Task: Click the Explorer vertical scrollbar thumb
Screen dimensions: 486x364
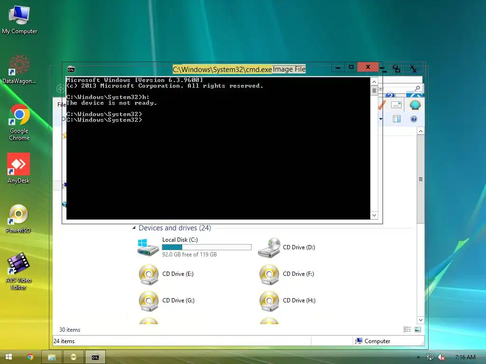Action: (x=421, y=179)
